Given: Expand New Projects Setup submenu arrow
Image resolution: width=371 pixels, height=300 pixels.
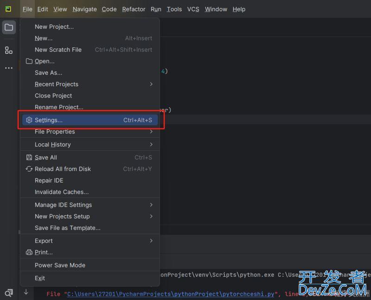Looking at the screenshot, I should pos(151,216).
